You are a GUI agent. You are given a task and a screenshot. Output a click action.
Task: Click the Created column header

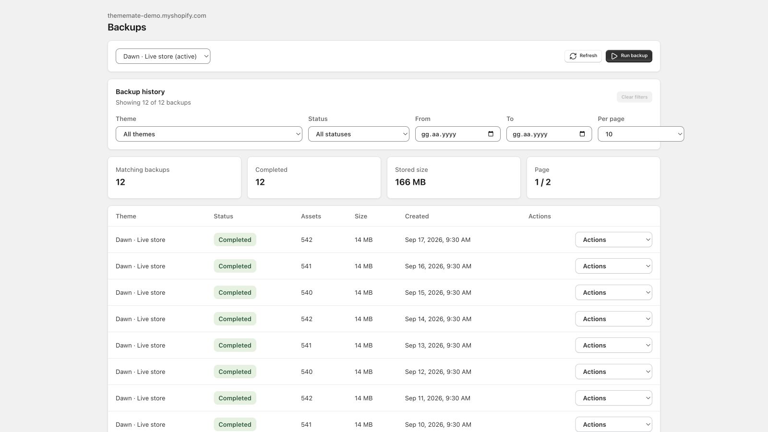tap(417, 216)
